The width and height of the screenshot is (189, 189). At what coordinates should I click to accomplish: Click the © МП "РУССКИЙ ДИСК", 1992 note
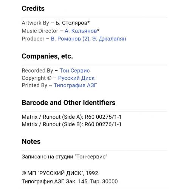(x=60, y=173)
